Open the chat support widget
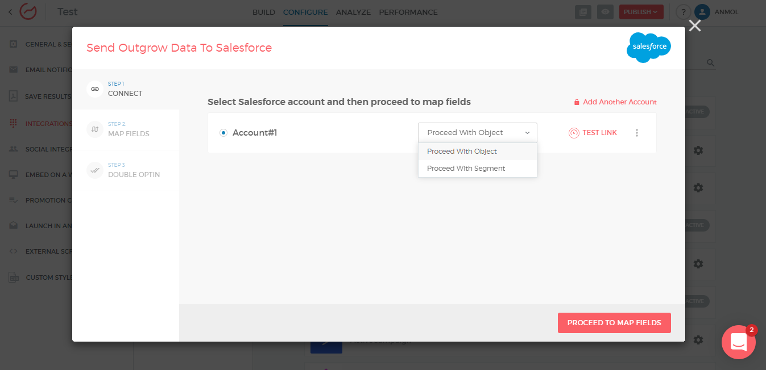This screenshot has height=370, width=766. [x=738, y=342]
